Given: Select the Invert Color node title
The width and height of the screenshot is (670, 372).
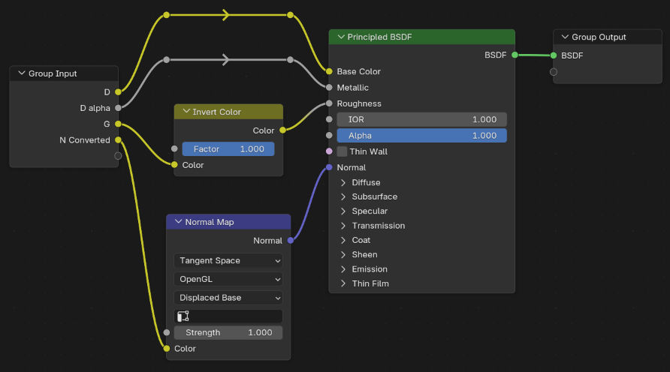Looking at the screenshot, I should click(216, 112).
